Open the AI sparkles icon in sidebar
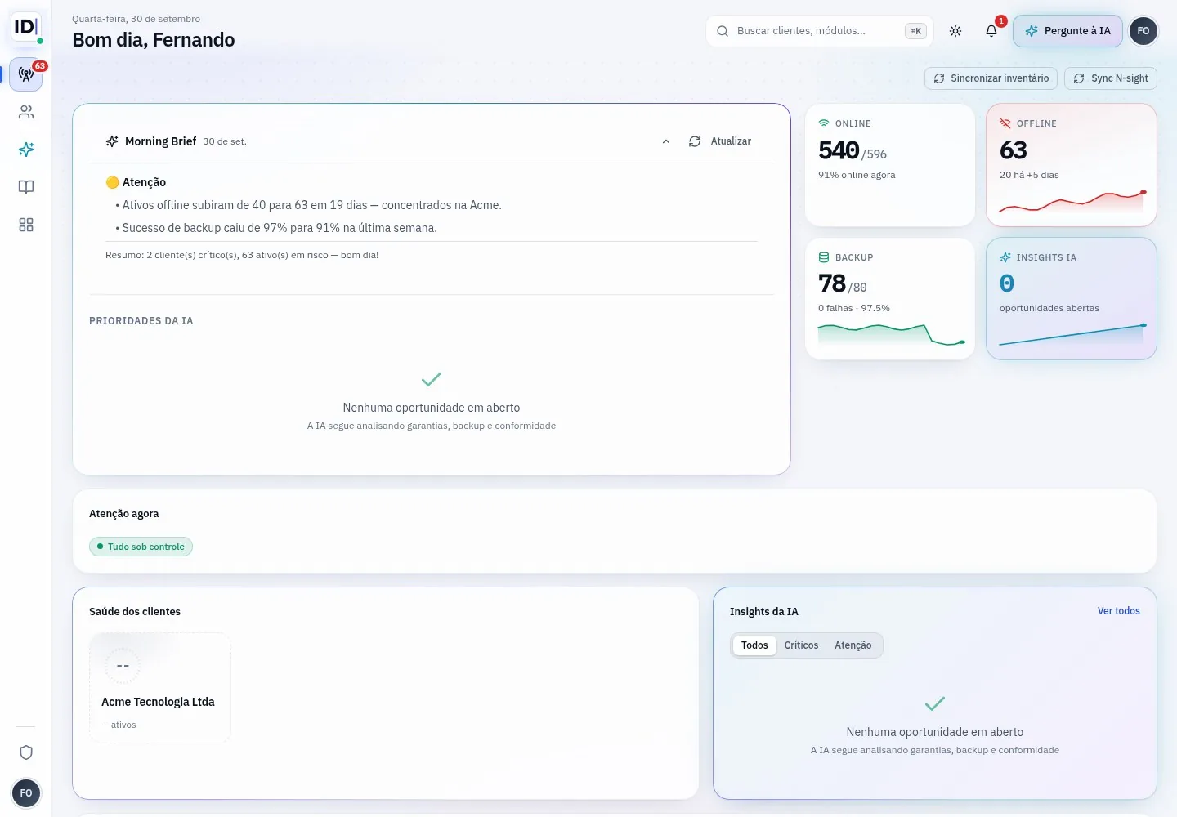 (26, 150)
